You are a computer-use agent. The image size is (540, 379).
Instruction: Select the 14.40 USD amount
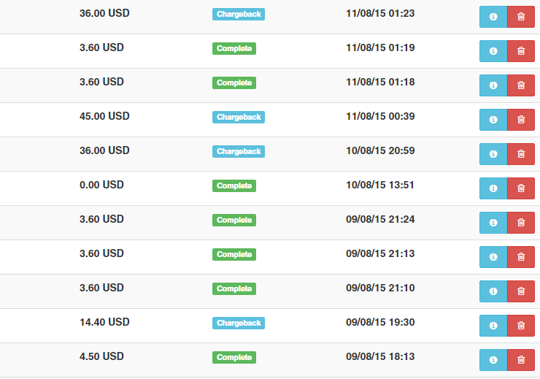coord(104,322)
